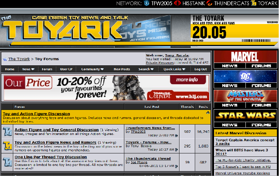Open Toy and Action Figure News and Rumors forum

[x=55, y=142]
